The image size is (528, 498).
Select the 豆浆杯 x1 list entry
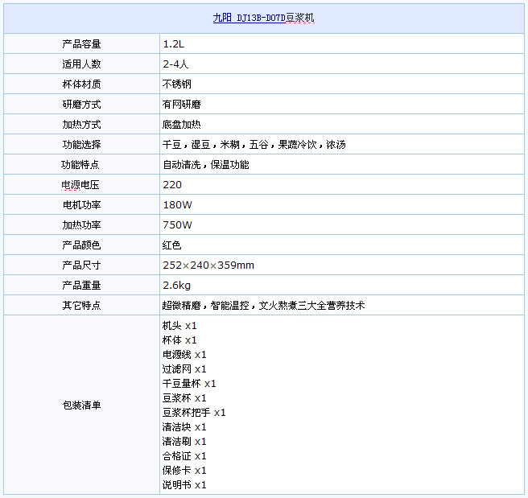(x=184, y=398)
